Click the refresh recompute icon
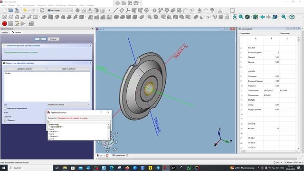Screen dimensions: 304x171 (42, 10)
